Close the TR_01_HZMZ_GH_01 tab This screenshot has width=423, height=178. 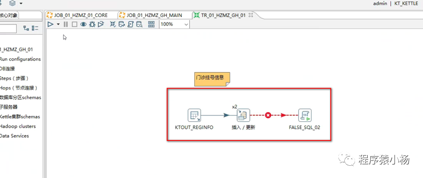point(250,15)
